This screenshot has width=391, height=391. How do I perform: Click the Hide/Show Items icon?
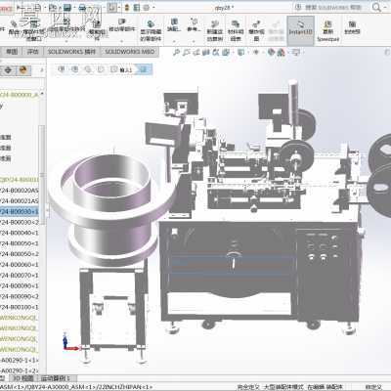click(x=256, y=52)
